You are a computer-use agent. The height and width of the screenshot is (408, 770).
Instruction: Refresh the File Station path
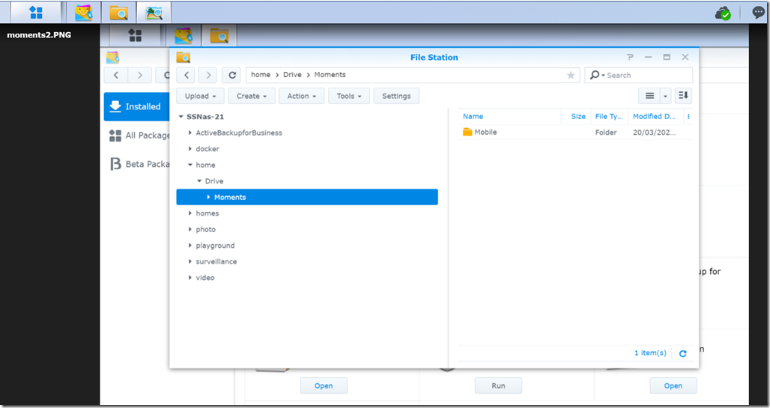click(231, 75)
